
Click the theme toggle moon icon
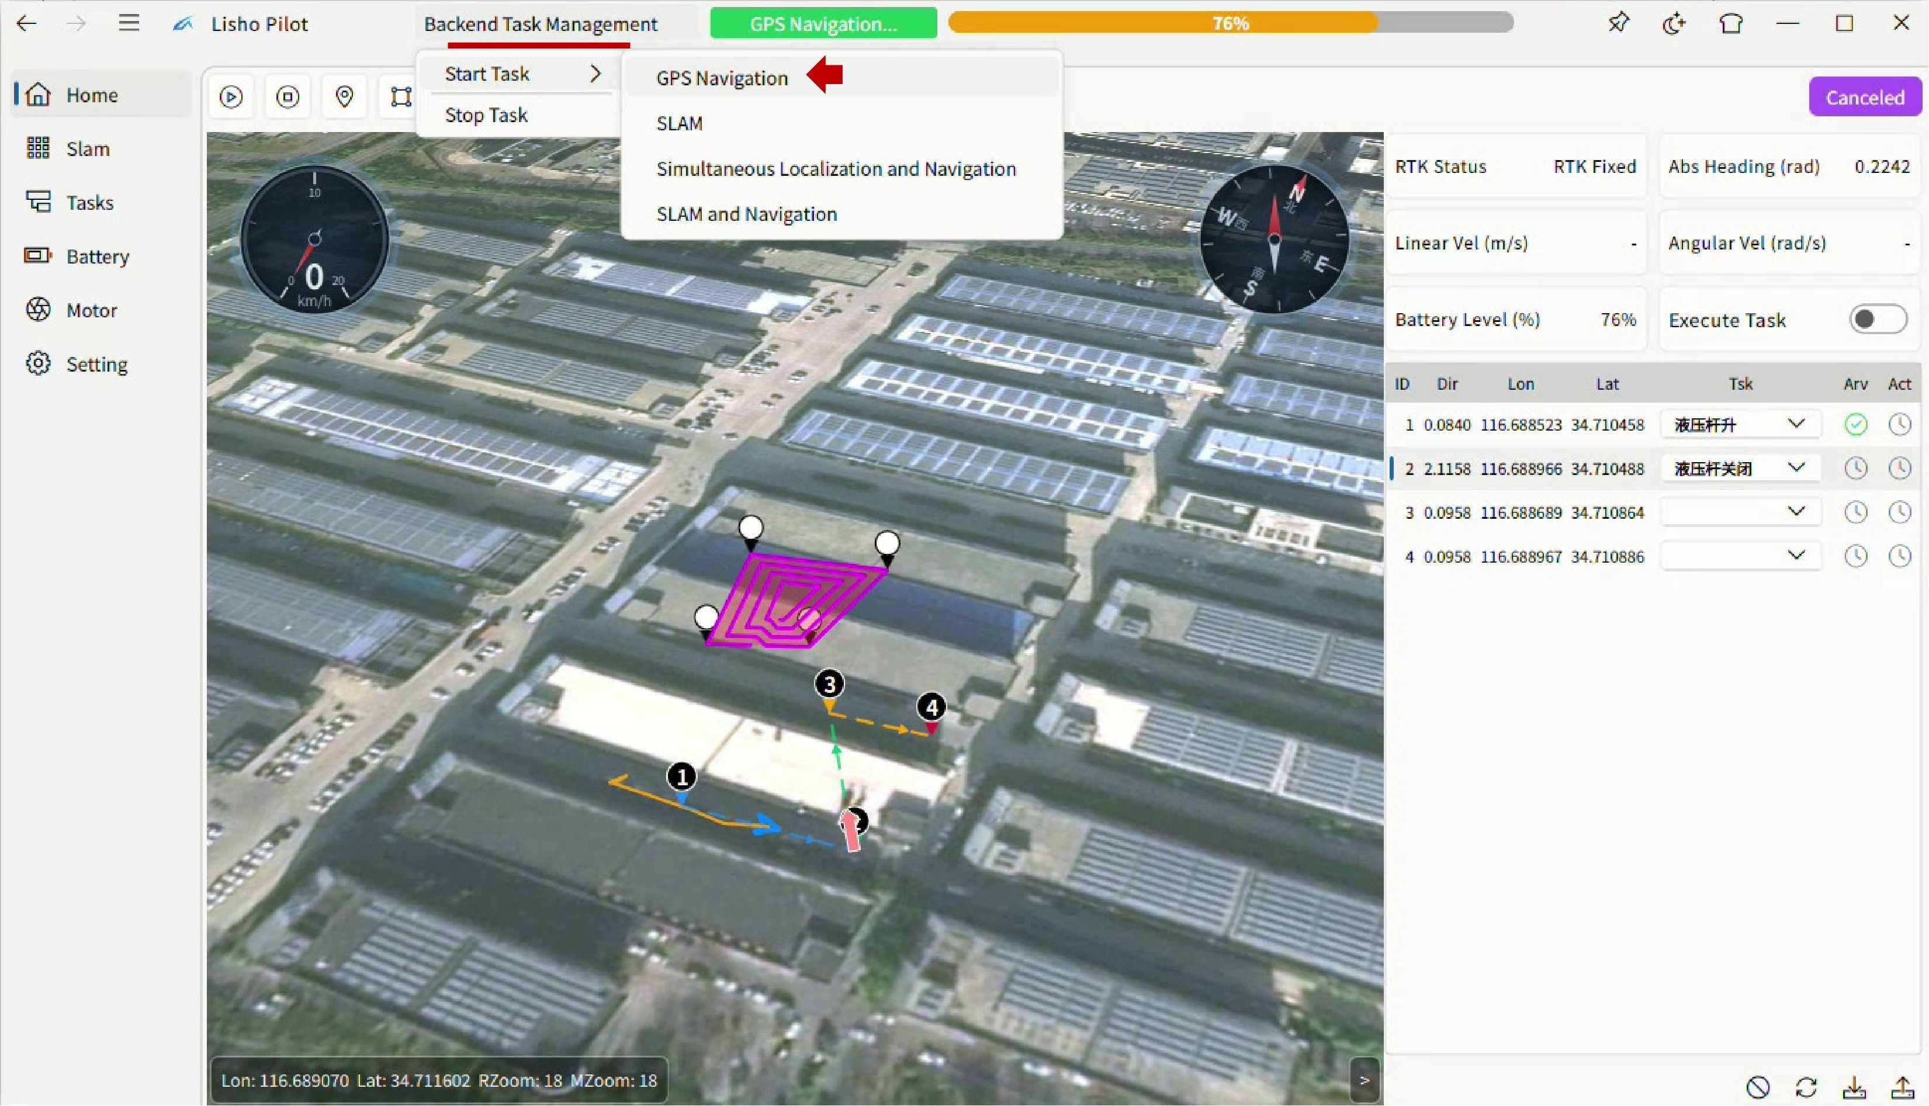[1674, 23]
